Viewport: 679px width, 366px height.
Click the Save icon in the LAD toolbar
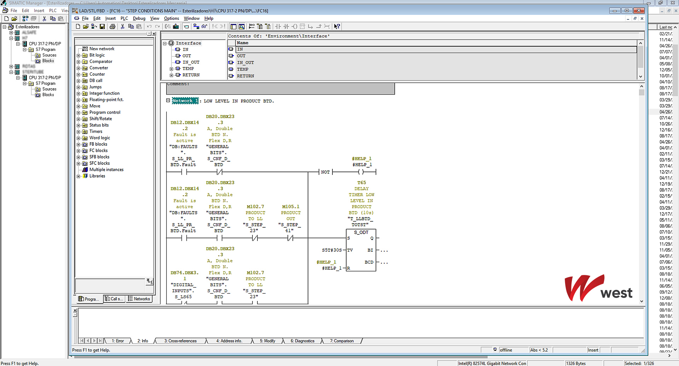coord(102,26)
